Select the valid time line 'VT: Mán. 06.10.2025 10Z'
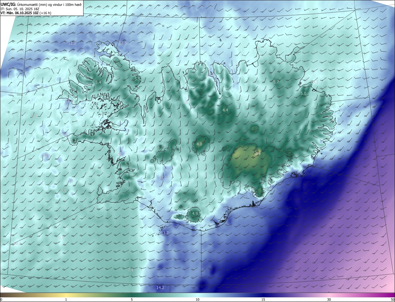Viewport: 395px width, 302px height. (19, 13)
